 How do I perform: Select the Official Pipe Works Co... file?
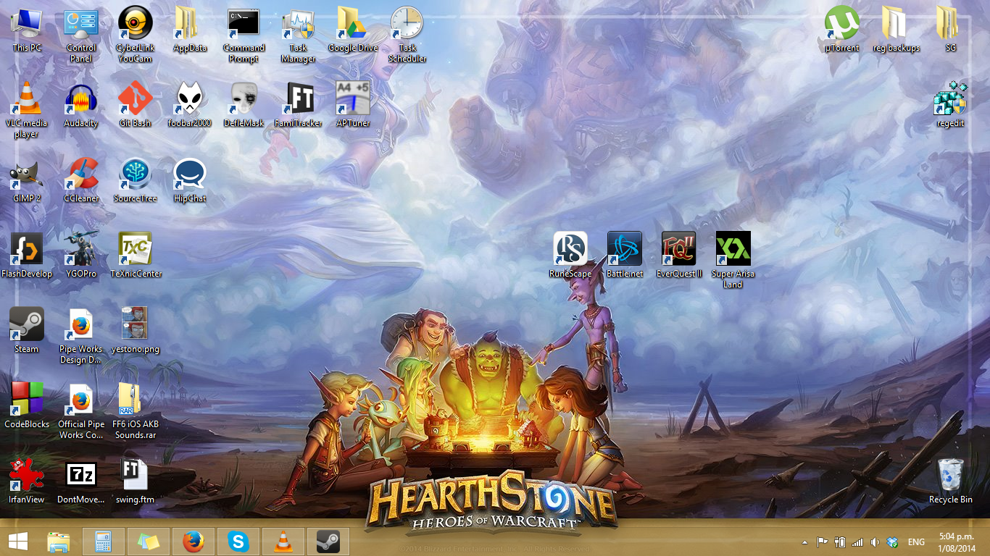(81, 411)
